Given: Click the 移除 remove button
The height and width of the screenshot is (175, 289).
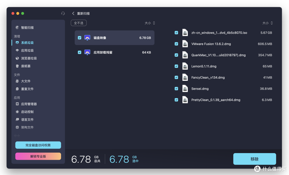Looking at the screenshot, I should (254, 159).
